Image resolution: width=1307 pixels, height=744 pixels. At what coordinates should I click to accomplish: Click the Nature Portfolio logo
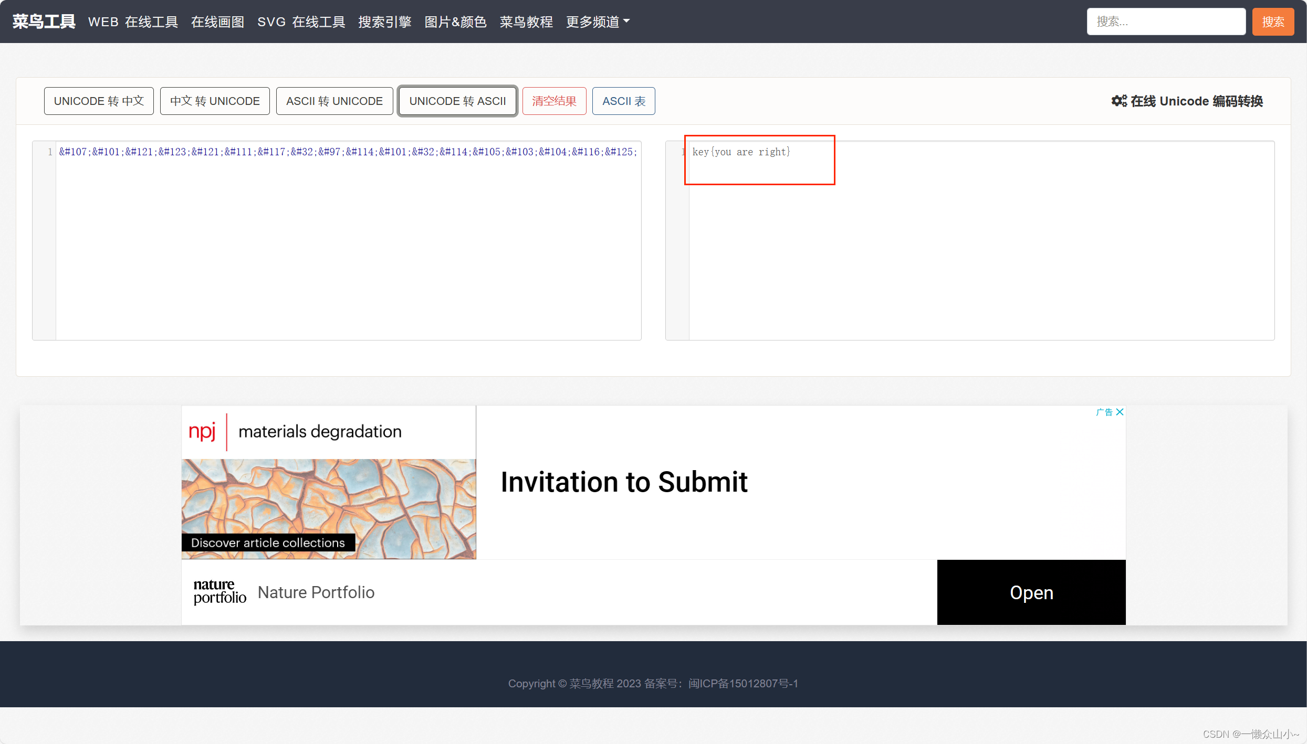[x=219, y=592]
